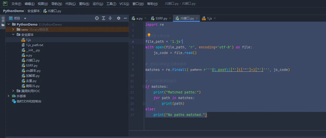Click the locate/select opened file target icon

pos(97,18)
